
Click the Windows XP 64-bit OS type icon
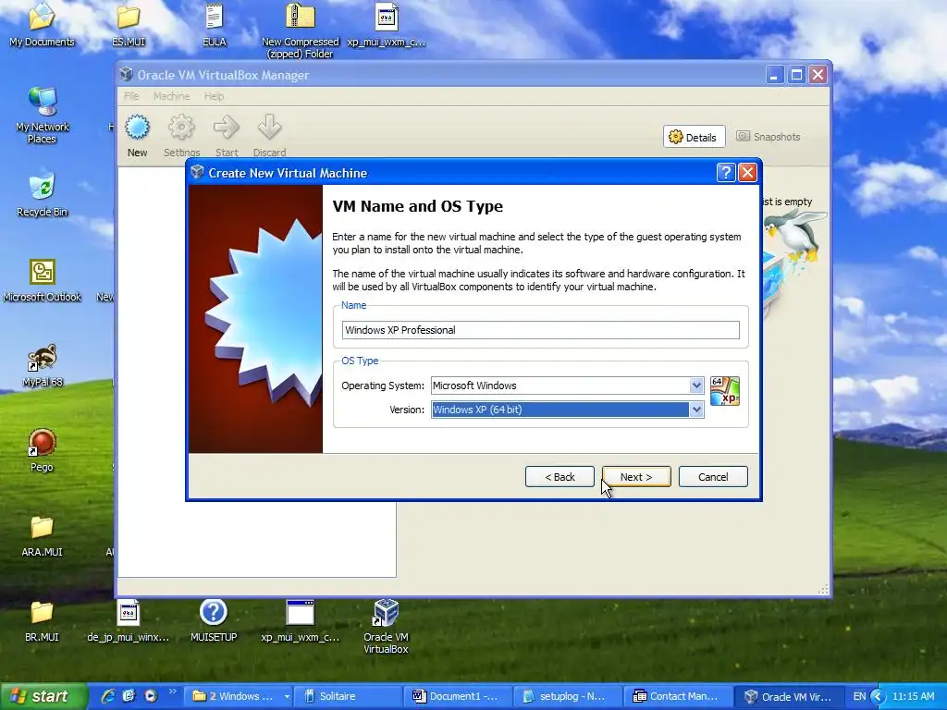point(725,391)
